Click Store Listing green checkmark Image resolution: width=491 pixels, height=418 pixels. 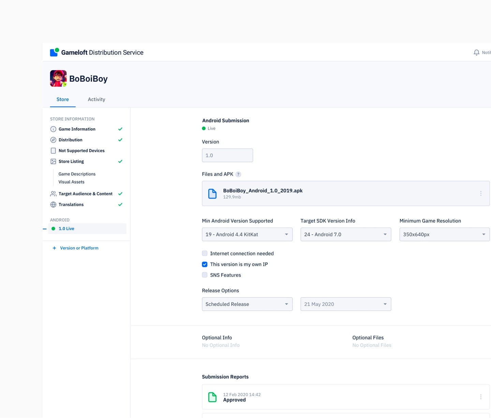pyautogui.click(x=120, y=161)
